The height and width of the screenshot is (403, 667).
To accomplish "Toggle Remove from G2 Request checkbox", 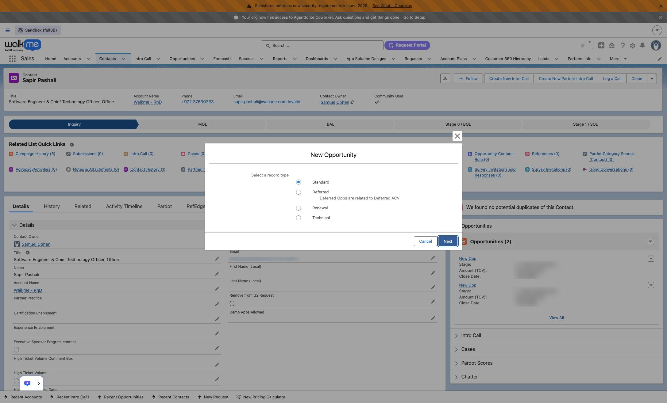I will point(232,303).
